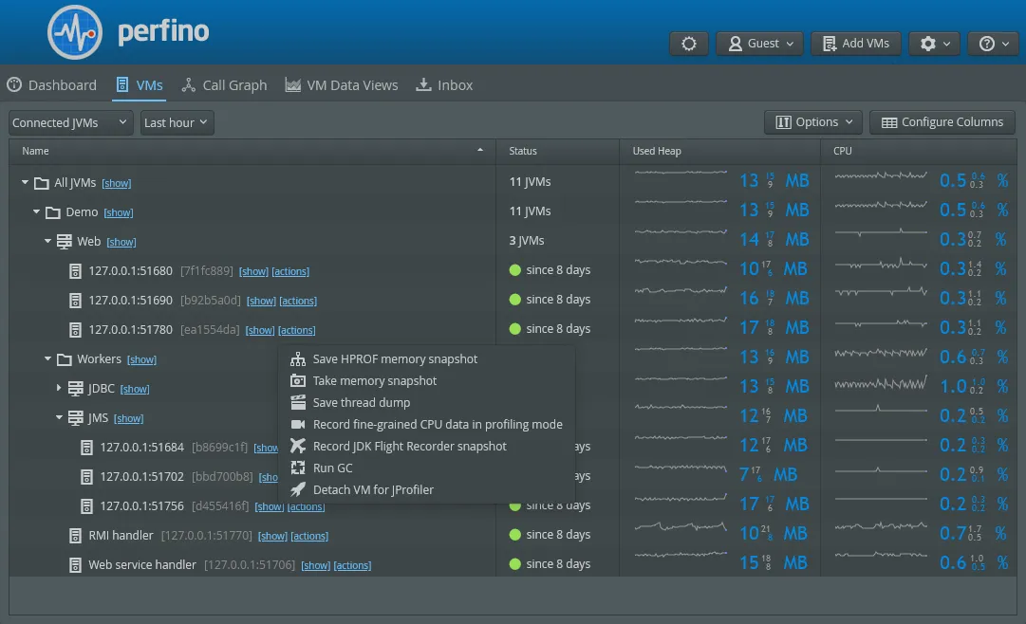This screenshot has width=1026, height=624.
Task: Click the Add VMs button
Action: (x=855, y=43)
